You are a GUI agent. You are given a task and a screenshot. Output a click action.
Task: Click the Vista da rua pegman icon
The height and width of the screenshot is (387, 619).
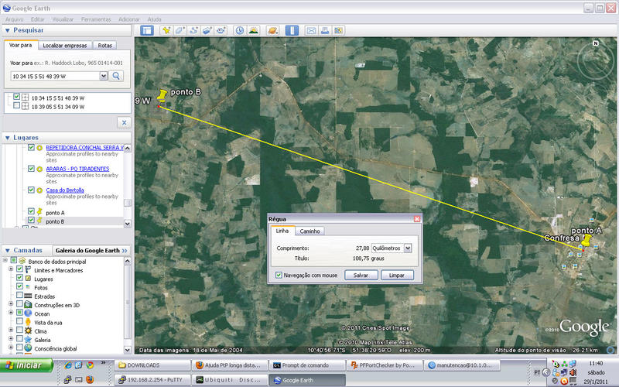point(28,322)
